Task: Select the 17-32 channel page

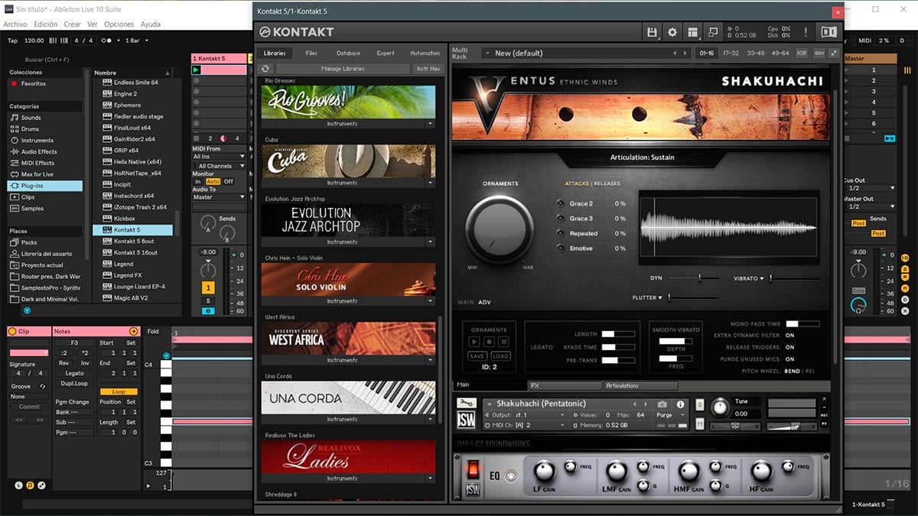Action: pos(731,54)
